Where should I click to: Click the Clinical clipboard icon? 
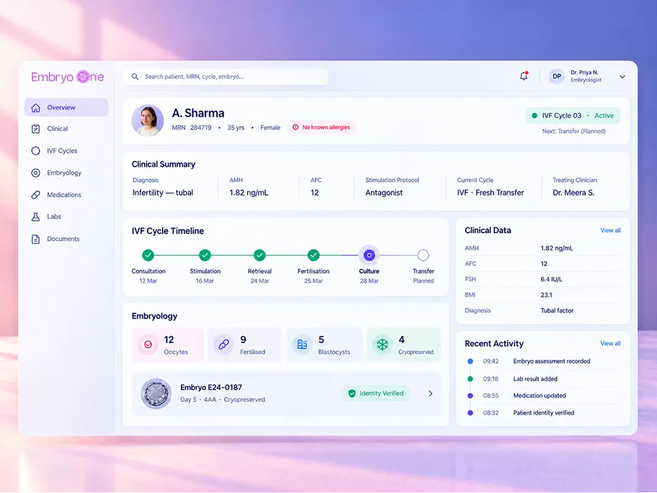click(x=35, y=128)
